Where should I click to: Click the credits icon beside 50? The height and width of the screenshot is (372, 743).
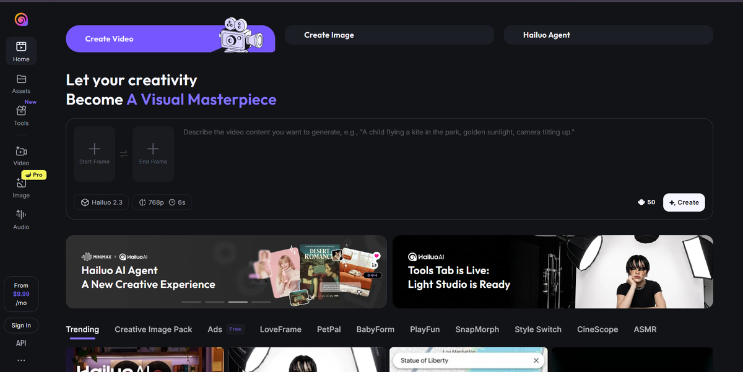click(x=641, y=202)
